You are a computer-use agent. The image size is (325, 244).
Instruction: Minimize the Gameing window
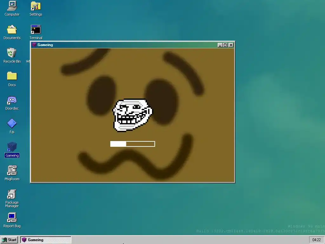pos(220,45)
